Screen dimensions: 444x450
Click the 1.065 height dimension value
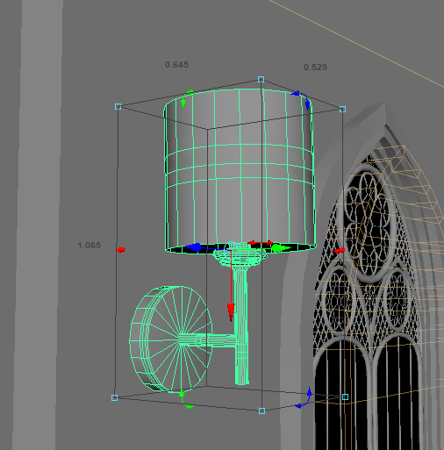point(89,246)
